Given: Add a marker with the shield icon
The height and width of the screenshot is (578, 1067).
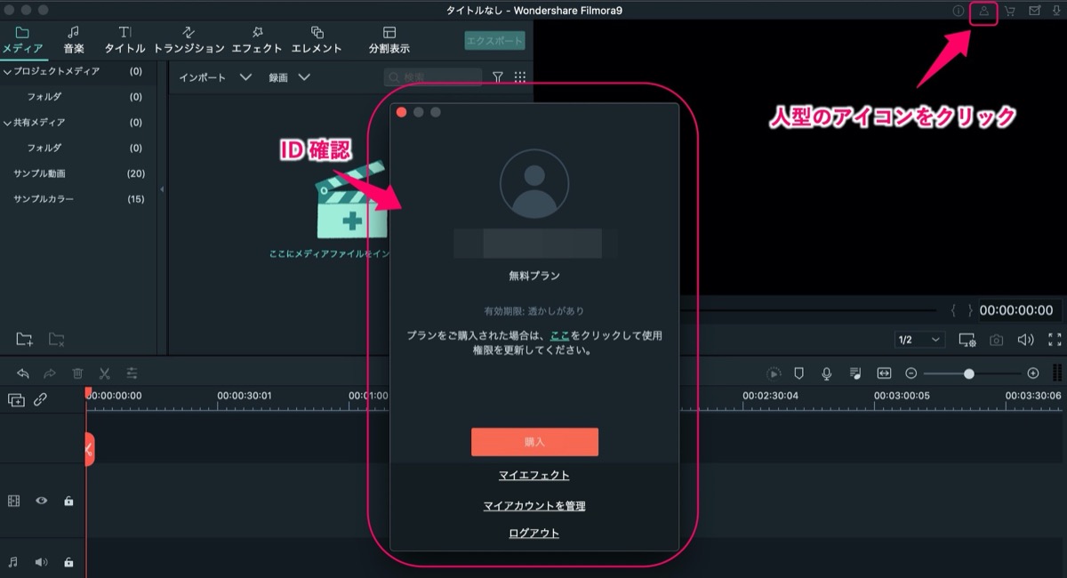Looking at the screenshot, I should [x=798, y=373].
